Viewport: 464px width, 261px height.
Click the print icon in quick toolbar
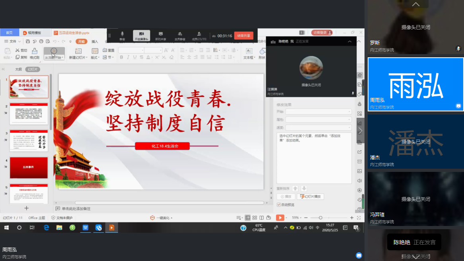pos(41,41)
